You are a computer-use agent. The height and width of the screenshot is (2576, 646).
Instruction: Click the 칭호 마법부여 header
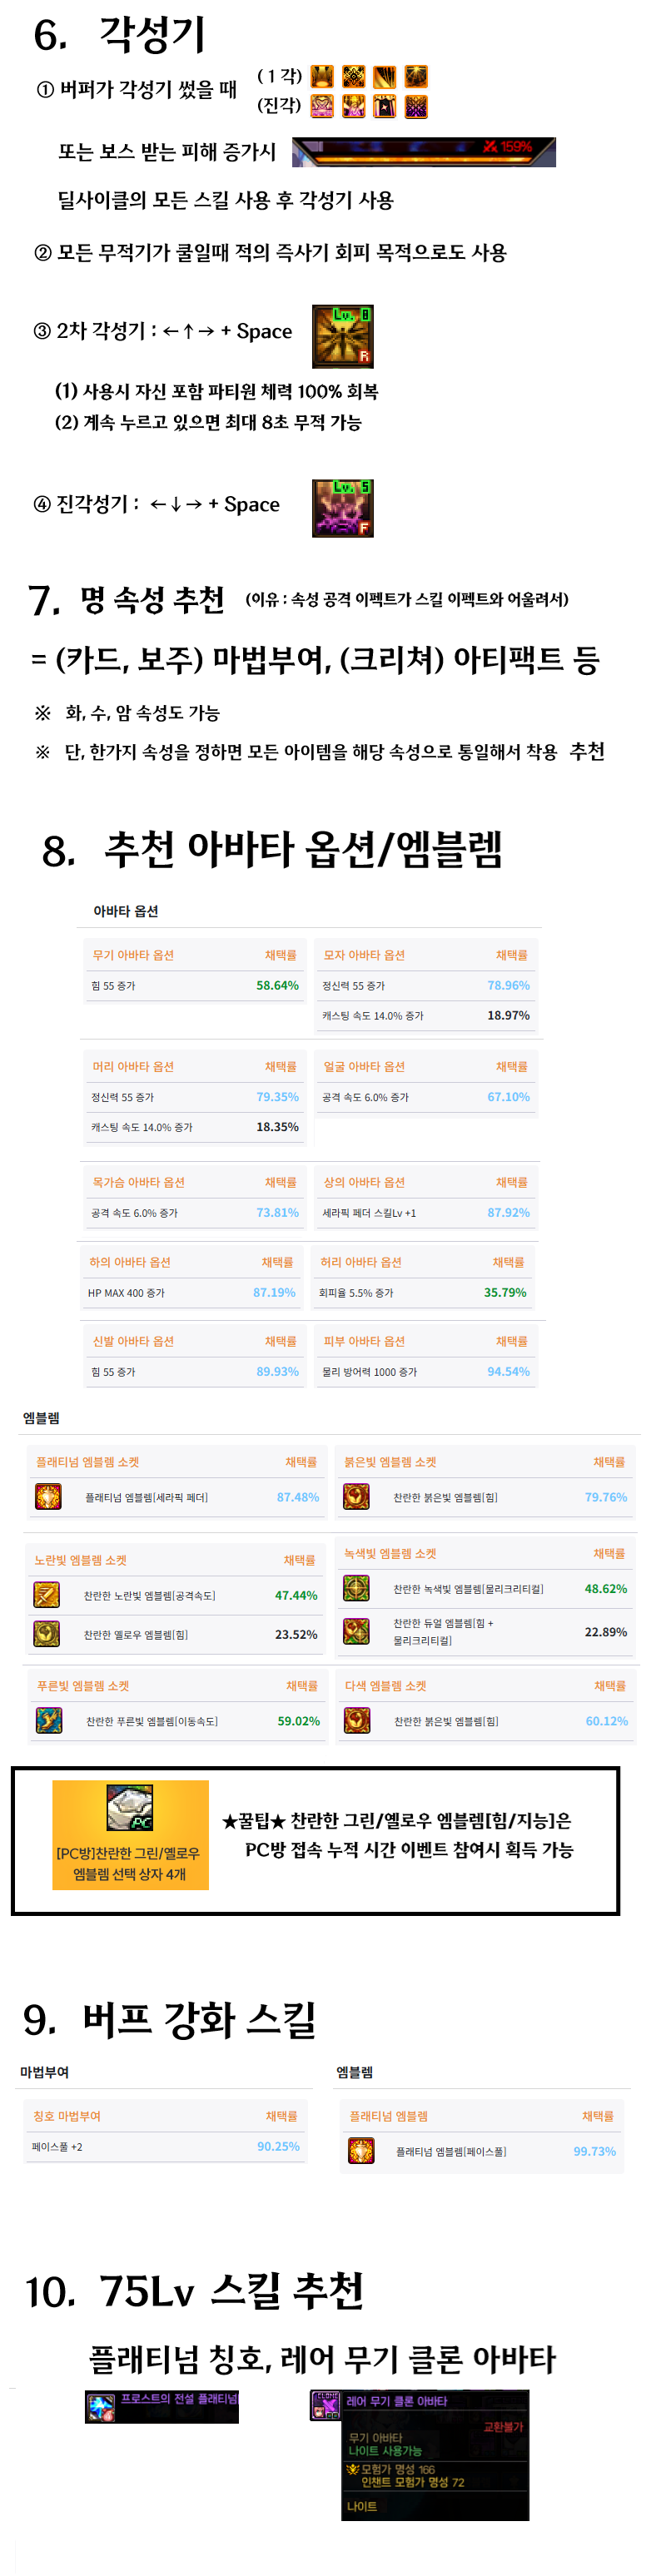pyautogui.click(x=67, y=2115)
